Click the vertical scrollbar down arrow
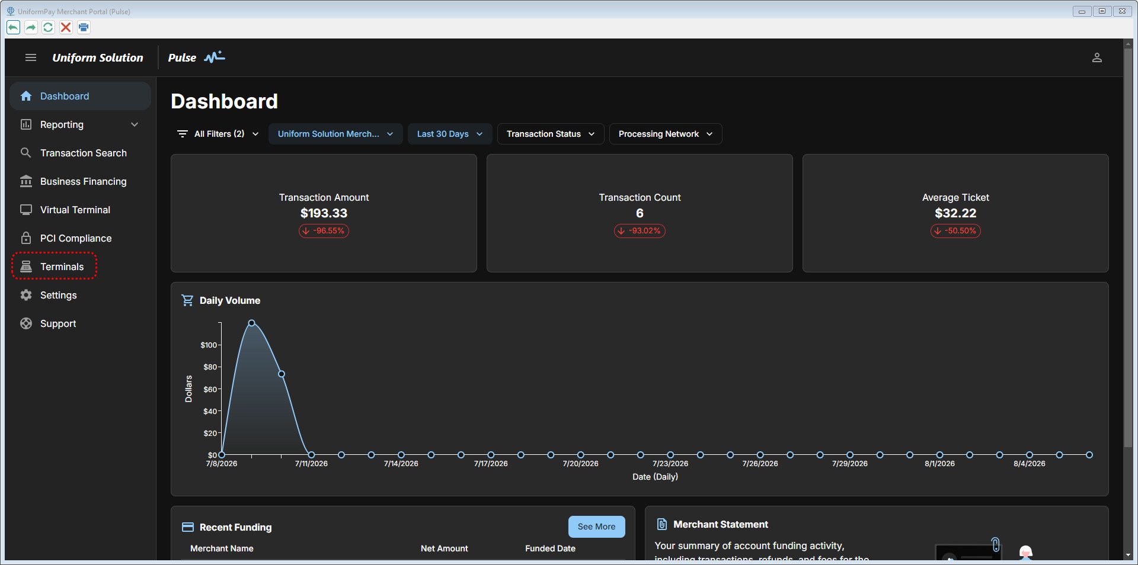Viewport: 1138px width, 565px height. coord(1128,555)
